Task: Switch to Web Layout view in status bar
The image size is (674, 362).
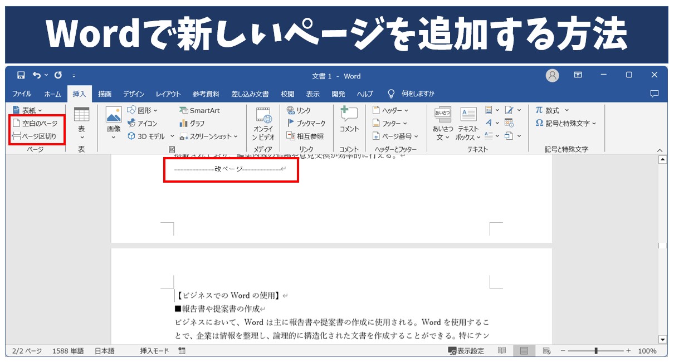Action: [546, 351]
